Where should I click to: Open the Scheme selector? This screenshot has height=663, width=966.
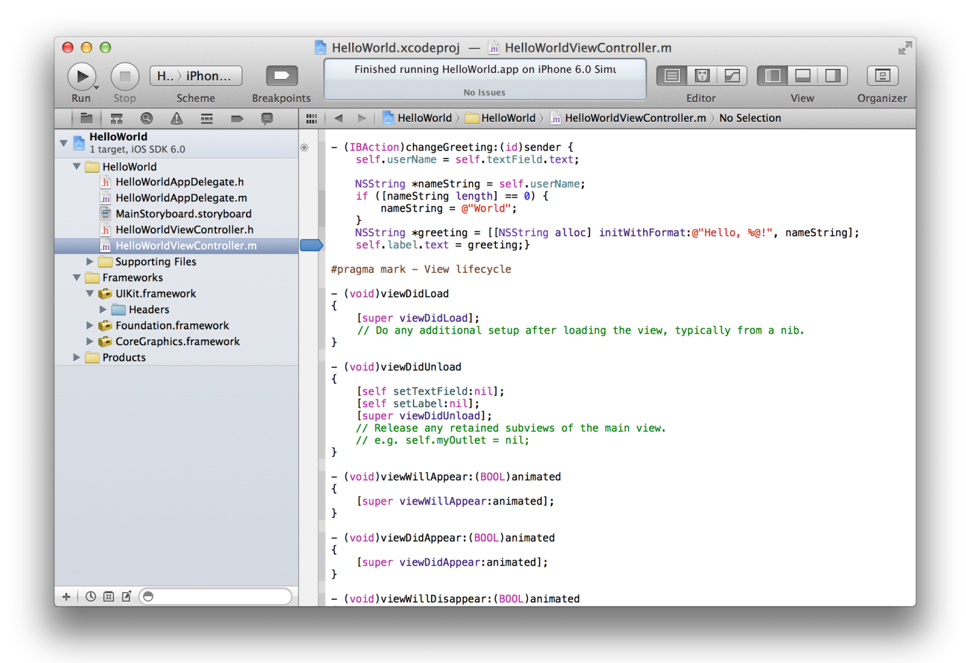pyautogui.click(x=196, y=76)
